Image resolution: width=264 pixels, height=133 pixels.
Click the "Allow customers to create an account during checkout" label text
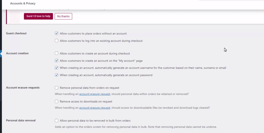pyautogui.click(x=95, y=53)
